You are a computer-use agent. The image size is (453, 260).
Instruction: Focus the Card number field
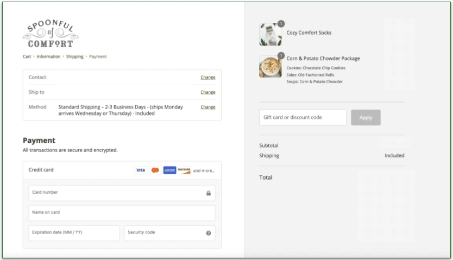(122, 193)
